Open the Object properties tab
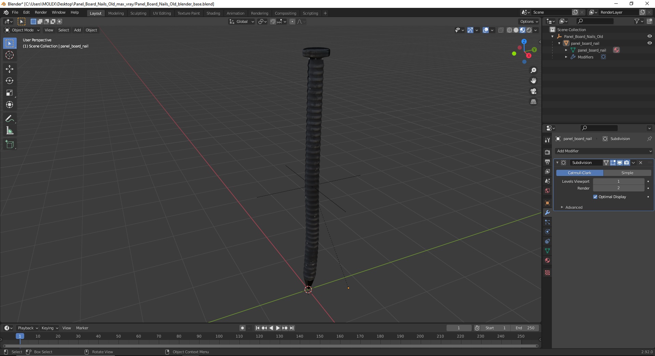 pos(547,203)
